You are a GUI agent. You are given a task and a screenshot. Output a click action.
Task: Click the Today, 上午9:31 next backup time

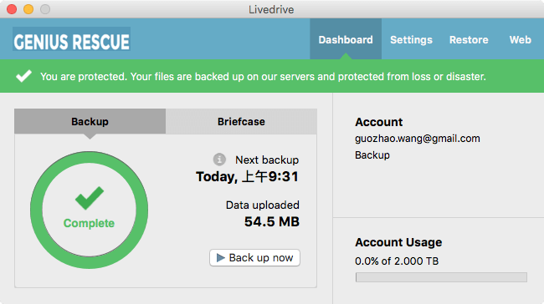point(248,176)
